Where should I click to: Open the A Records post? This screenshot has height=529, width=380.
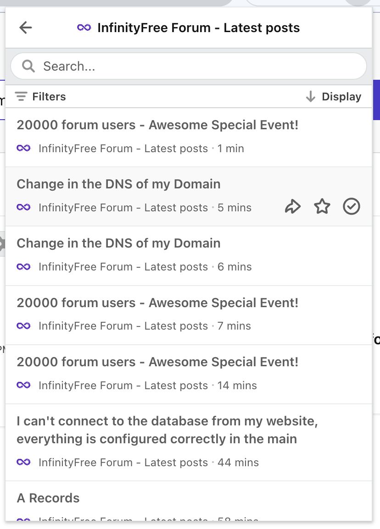[x=48, y=498]
